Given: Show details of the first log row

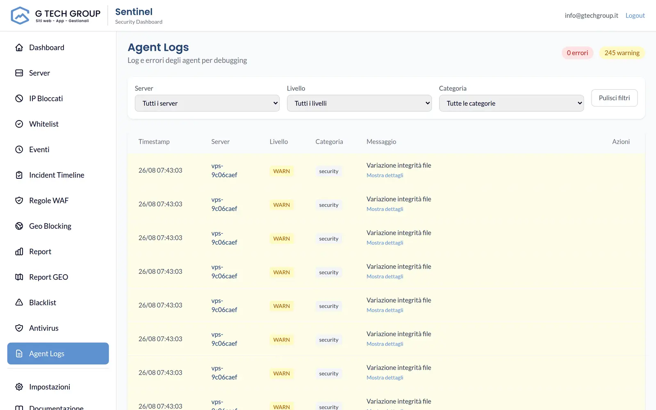Looking at the screenshot, I should click(385, 175).
